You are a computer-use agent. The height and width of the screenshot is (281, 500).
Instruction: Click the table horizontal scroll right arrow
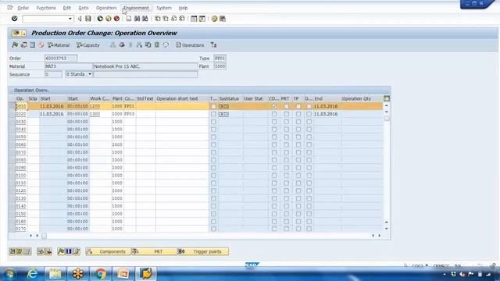380,236
